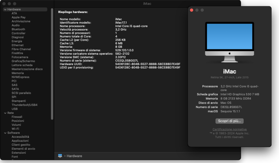Click 8 GB 2133 MHz DDR4 memory value
The image size is (279, 163).
click(x=236, y=98)
